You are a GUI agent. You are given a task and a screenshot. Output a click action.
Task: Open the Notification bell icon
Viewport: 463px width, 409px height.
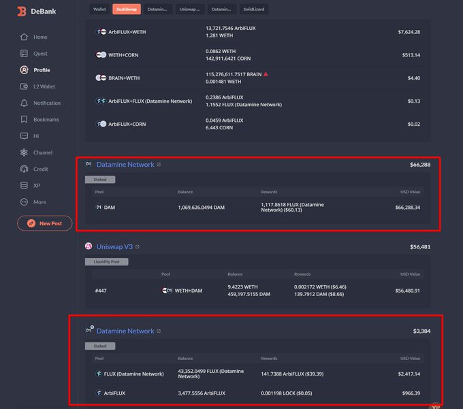pyautogui.click(x=24, y=103)
